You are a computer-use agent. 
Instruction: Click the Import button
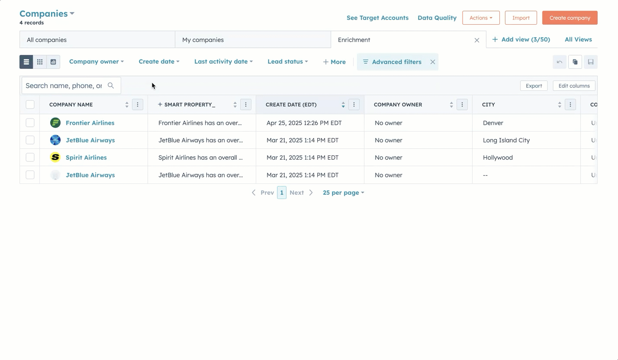(521, 18)
